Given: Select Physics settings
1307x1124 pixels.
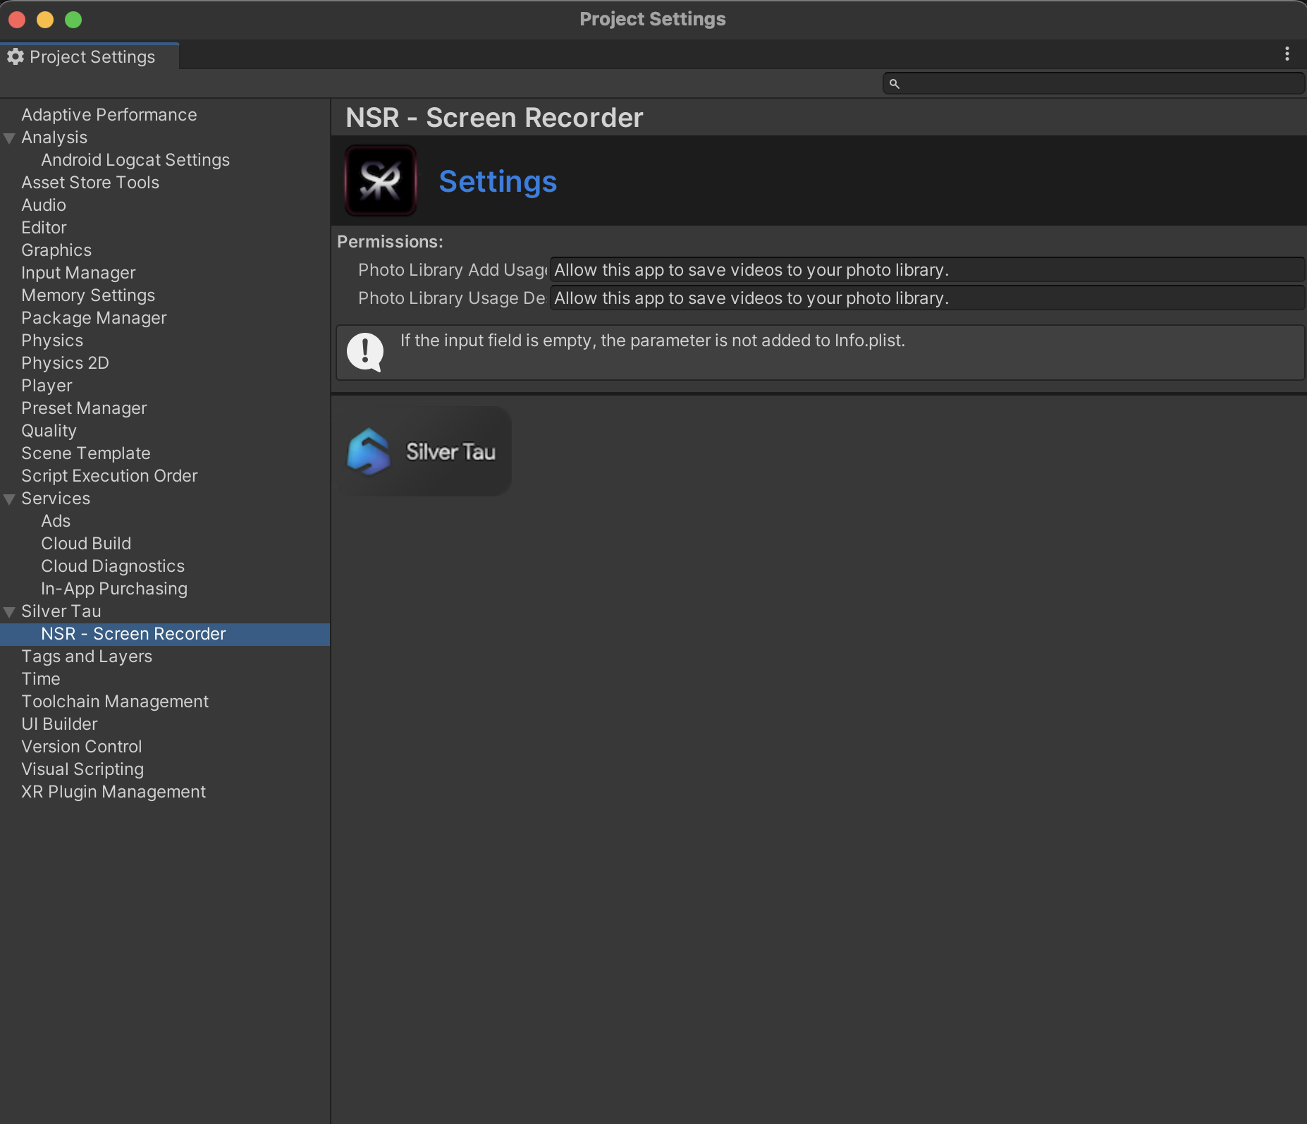Looking at the screenshot, I should coord(52,341).
